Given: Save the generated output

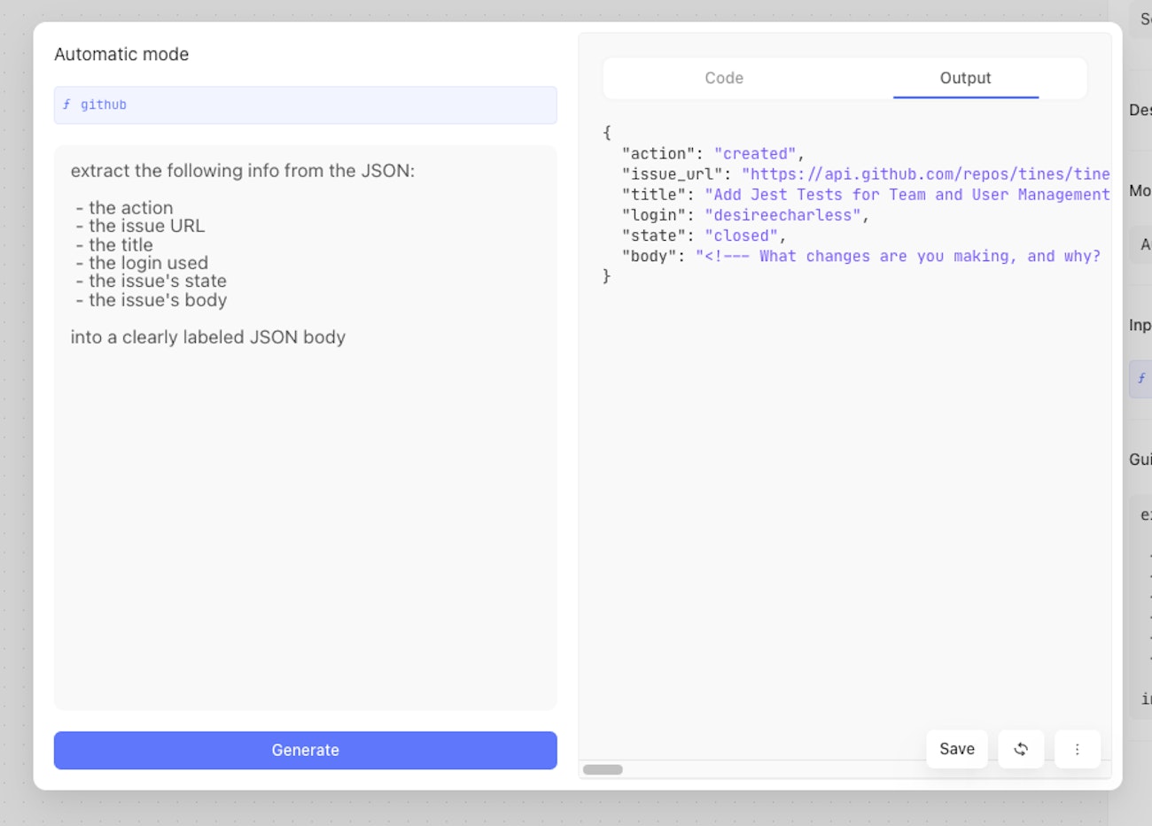Looking at the screenshot, I should pos(957,749).
